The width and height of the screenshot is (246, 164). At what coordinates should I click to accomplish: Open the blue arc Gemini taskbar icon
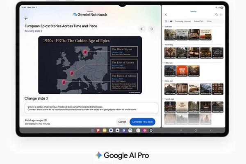pos(130,130)
